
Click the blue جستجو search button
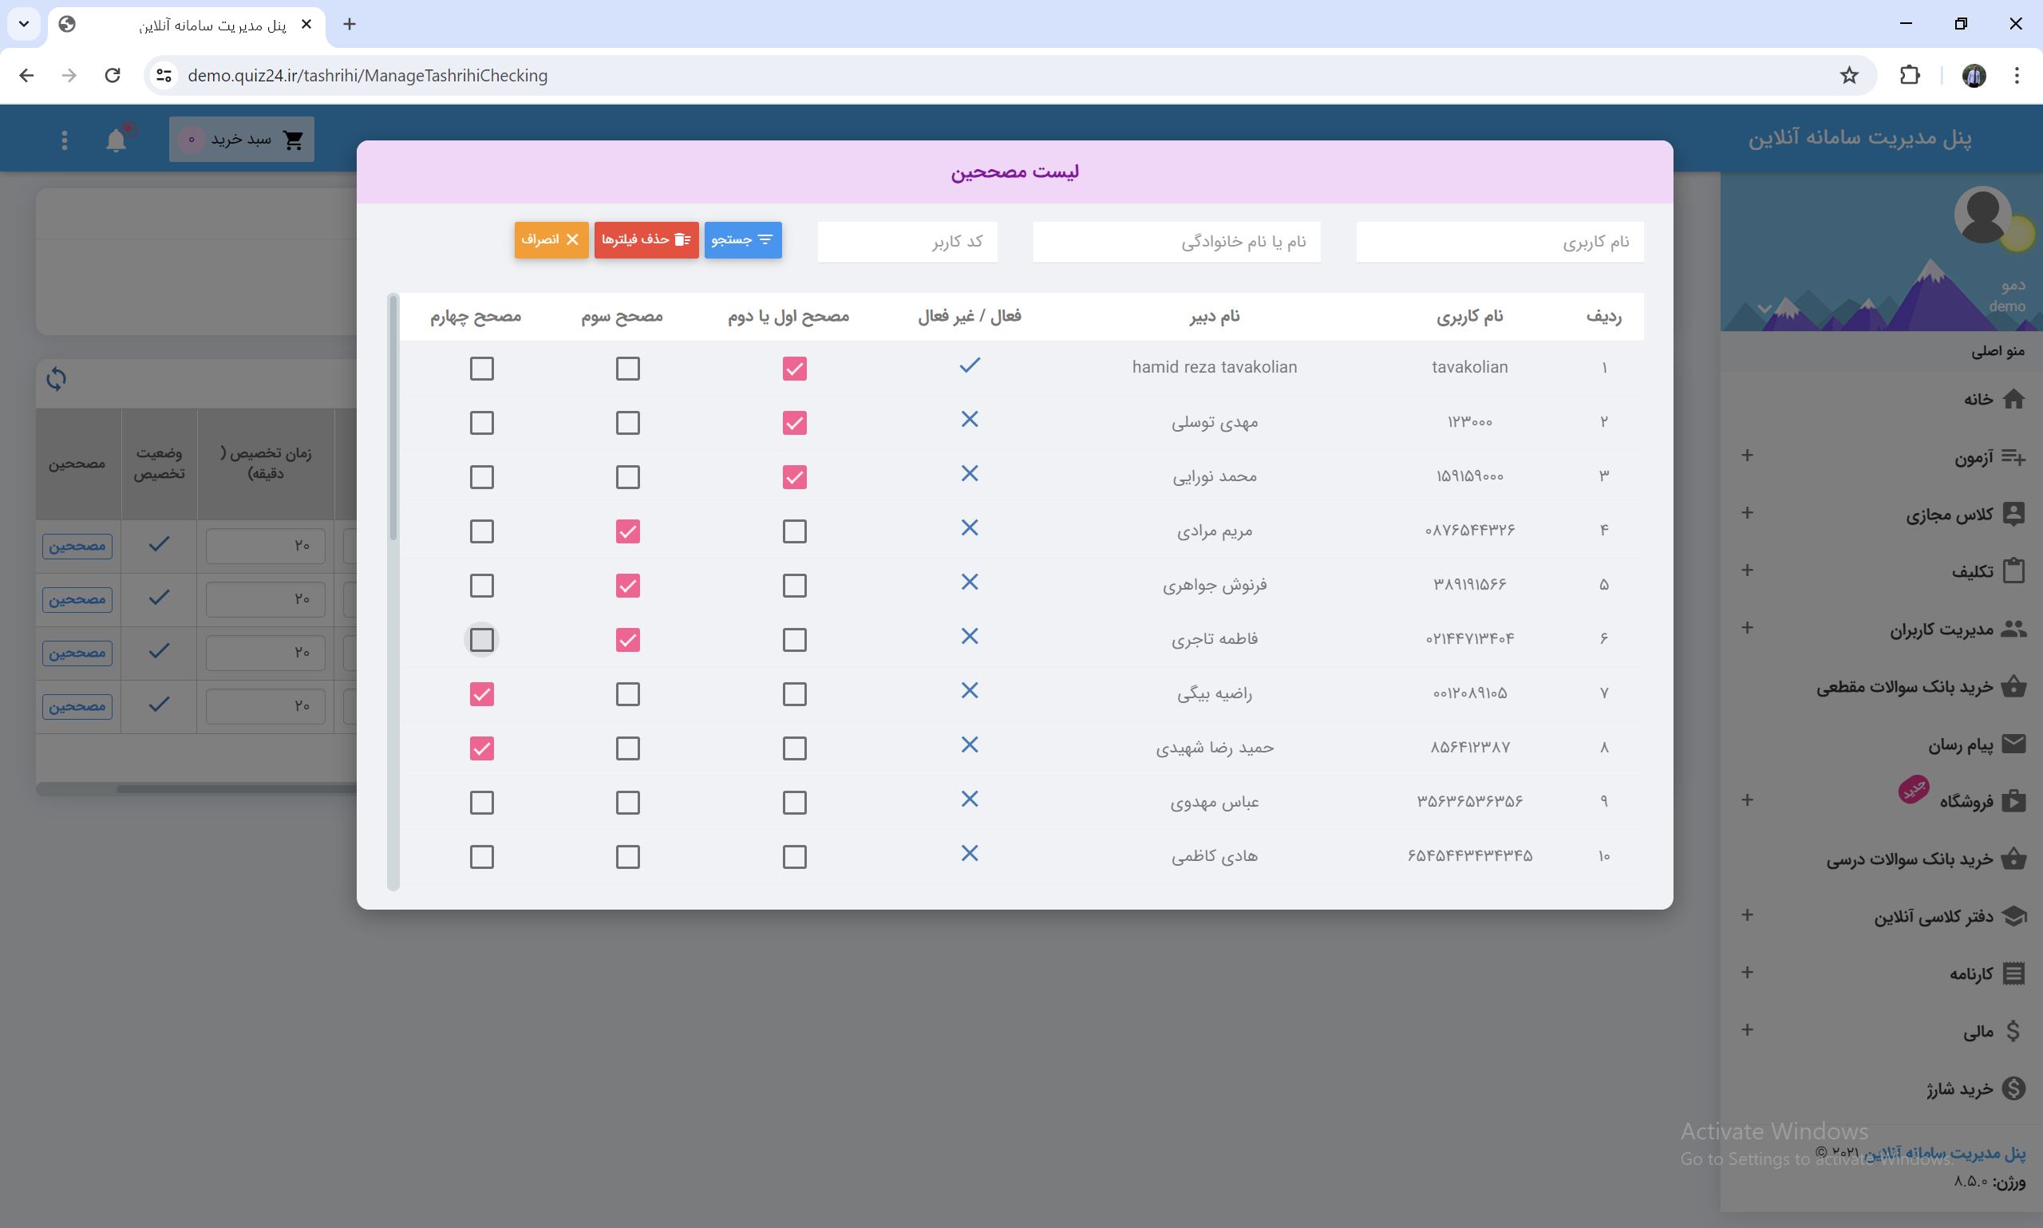point(742,240)
